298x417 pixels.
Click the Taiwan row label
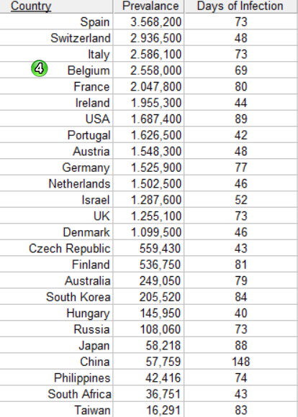(x=92, y=411)
